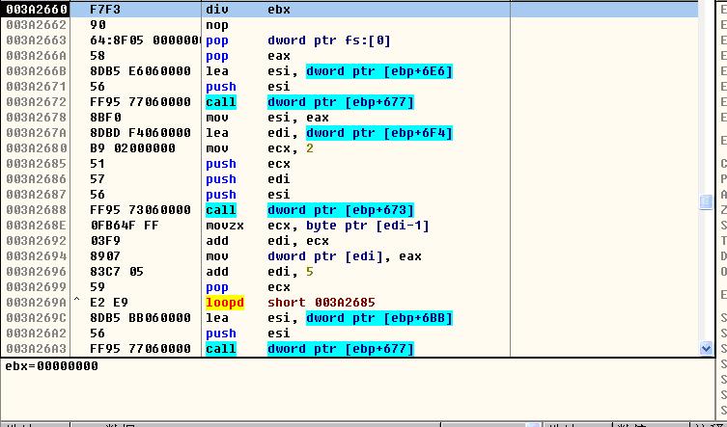
Task: Select the call dword ptr [ebp+673] row
Action: point(309,210)
